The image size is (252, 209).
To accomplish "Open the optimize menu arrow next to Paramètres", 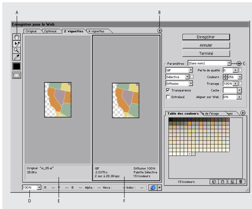I will coord(239,64).
